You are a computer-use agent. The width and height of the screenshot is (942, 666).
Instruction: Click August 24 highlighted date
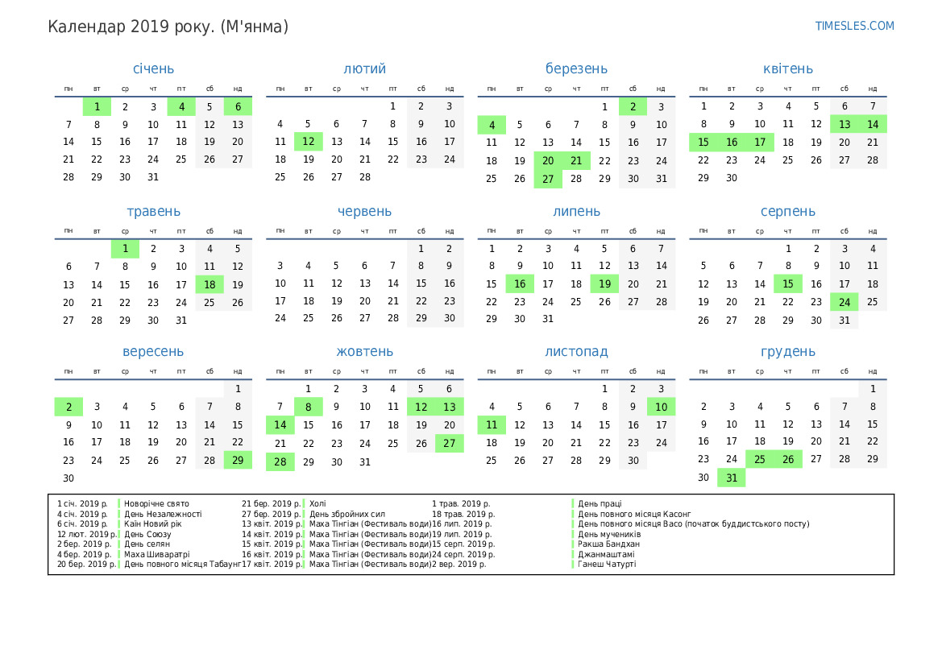[844, 302]
